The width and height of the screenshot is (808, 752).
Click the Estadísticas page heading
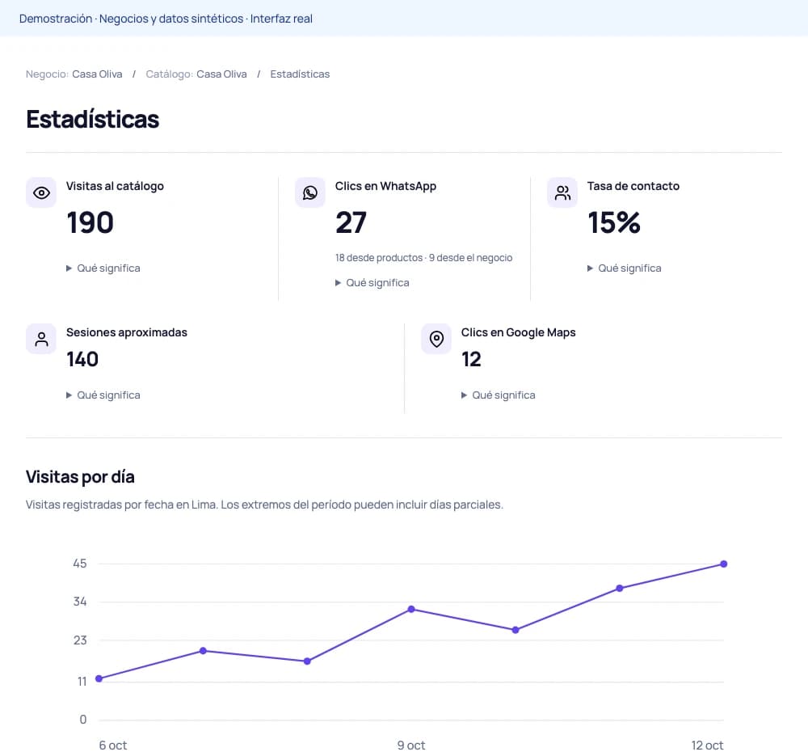tap(93, 119)
